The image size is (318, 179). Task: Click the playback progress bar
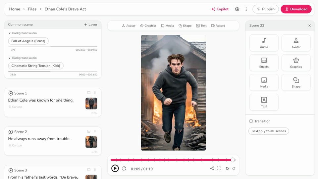coord(173,160)
